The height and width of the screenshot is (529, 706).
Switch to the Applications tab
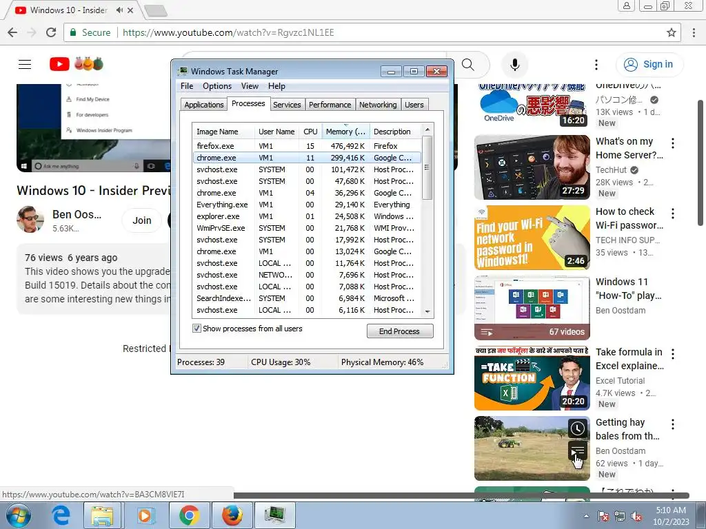tap(204, 105)
